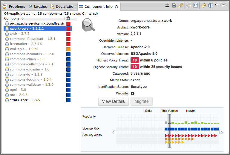Sort by the policy threat building icon column

tap(68, 18)
